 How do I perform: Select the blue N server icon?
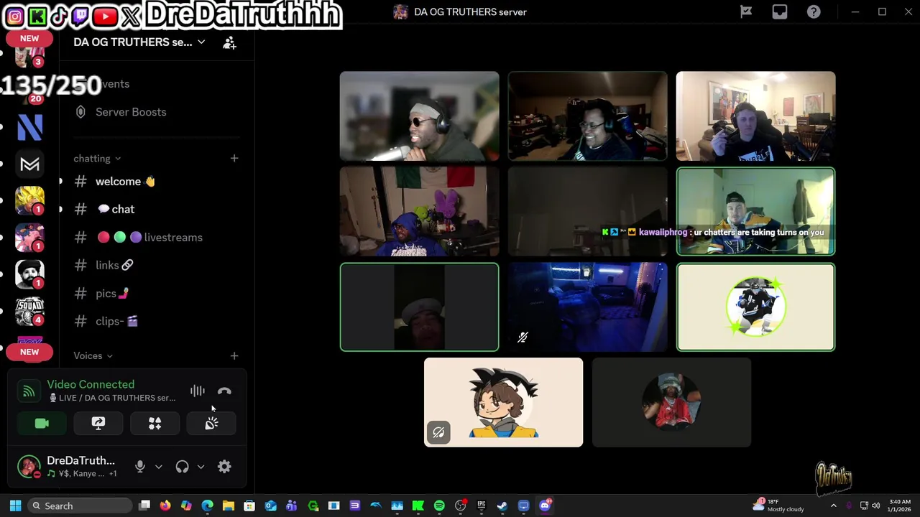point(29,128)
